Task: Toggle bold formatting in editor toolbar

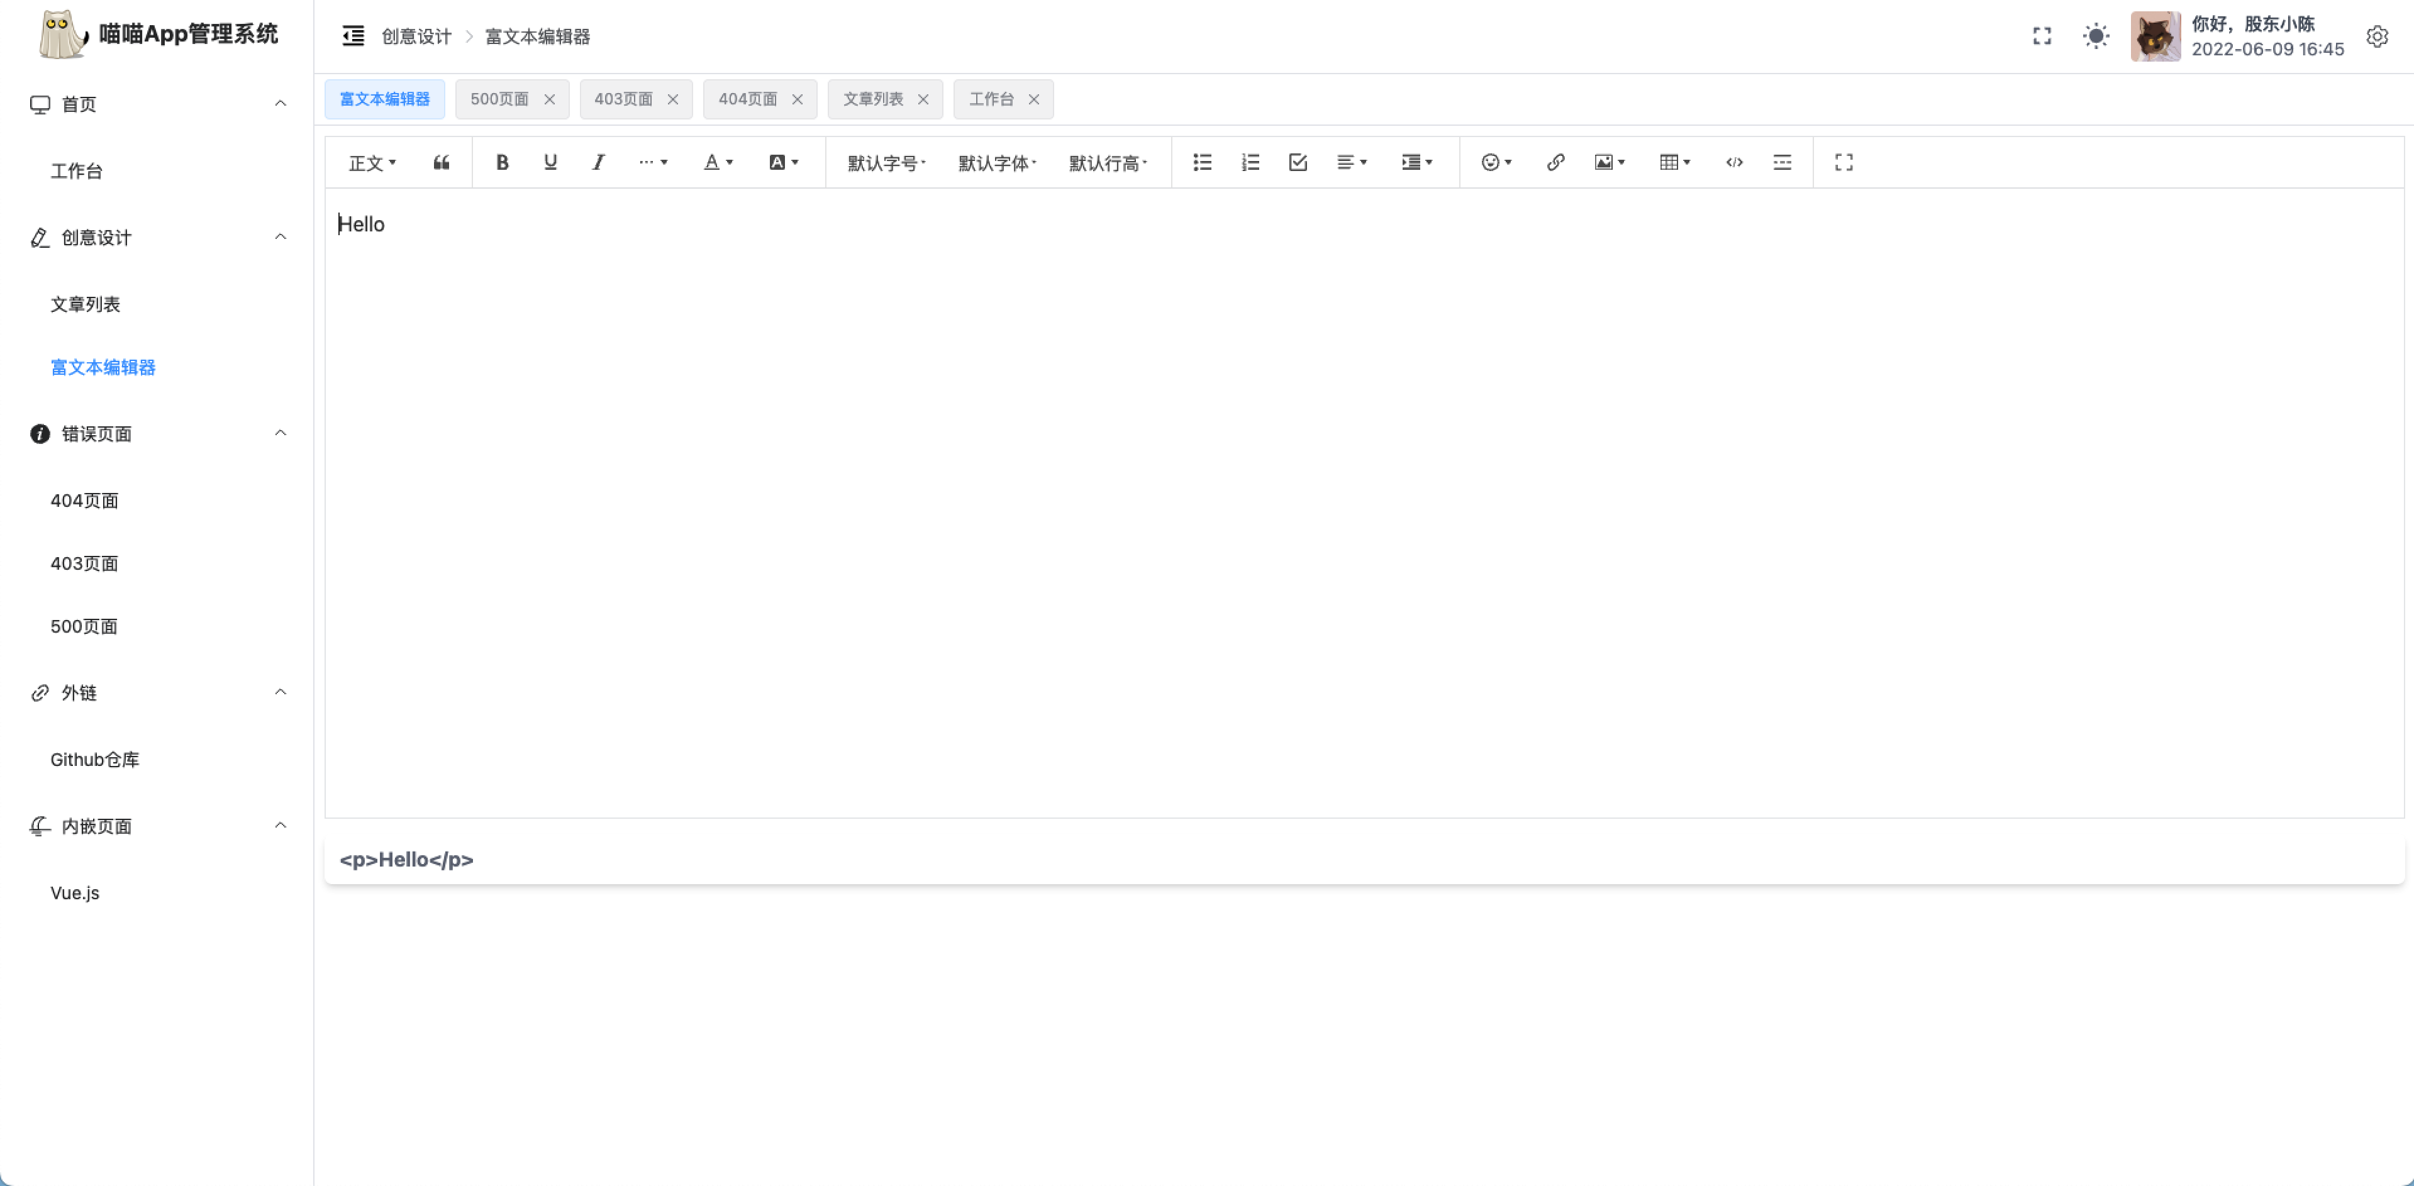Action: tap(503, 162)
